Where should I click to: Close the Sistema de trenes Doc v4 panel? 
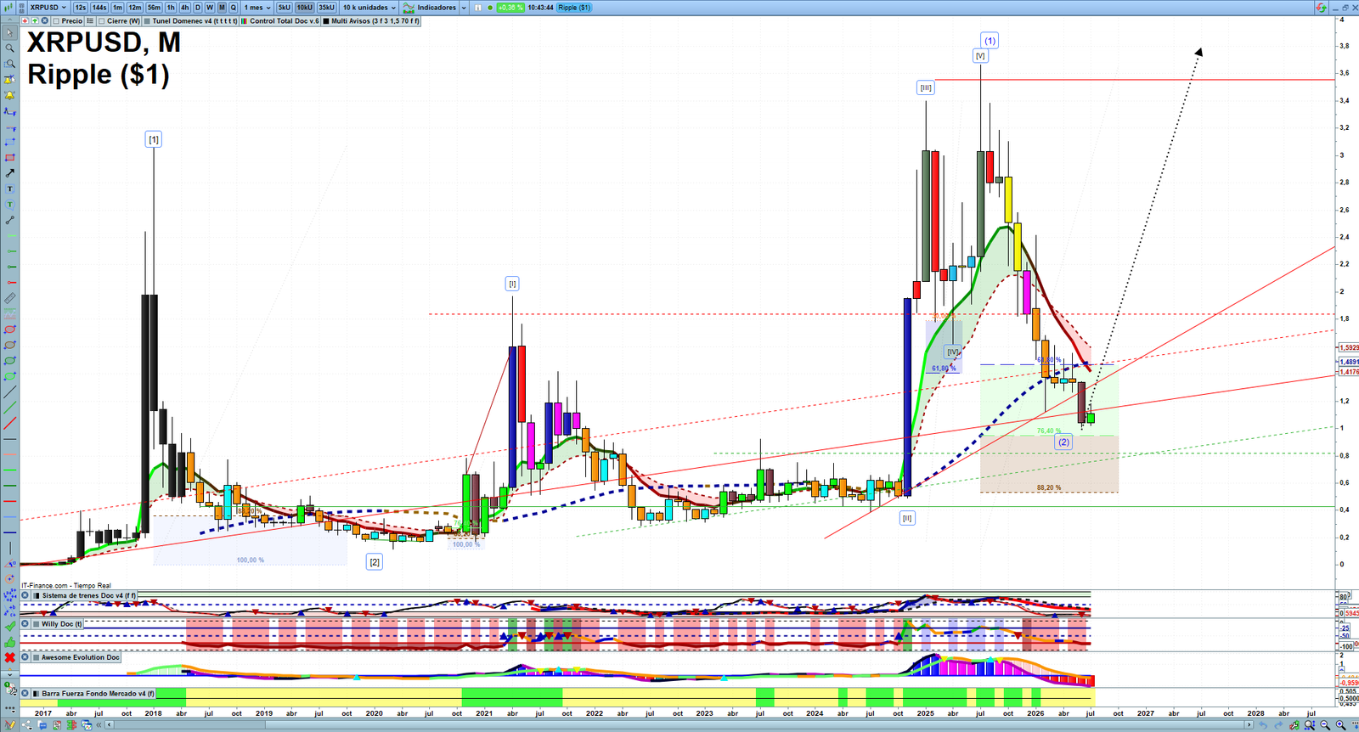click(25, 595)
